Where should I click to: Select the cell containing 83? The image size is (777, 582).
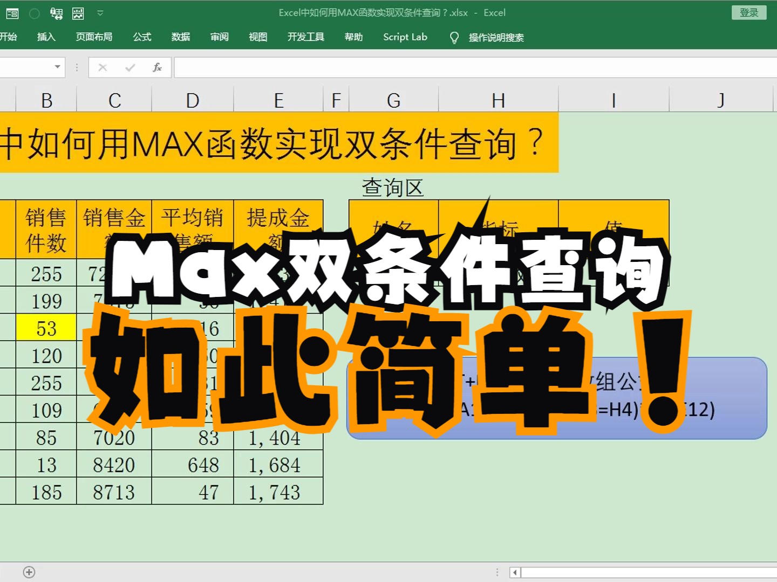click(x=193, y=437)
